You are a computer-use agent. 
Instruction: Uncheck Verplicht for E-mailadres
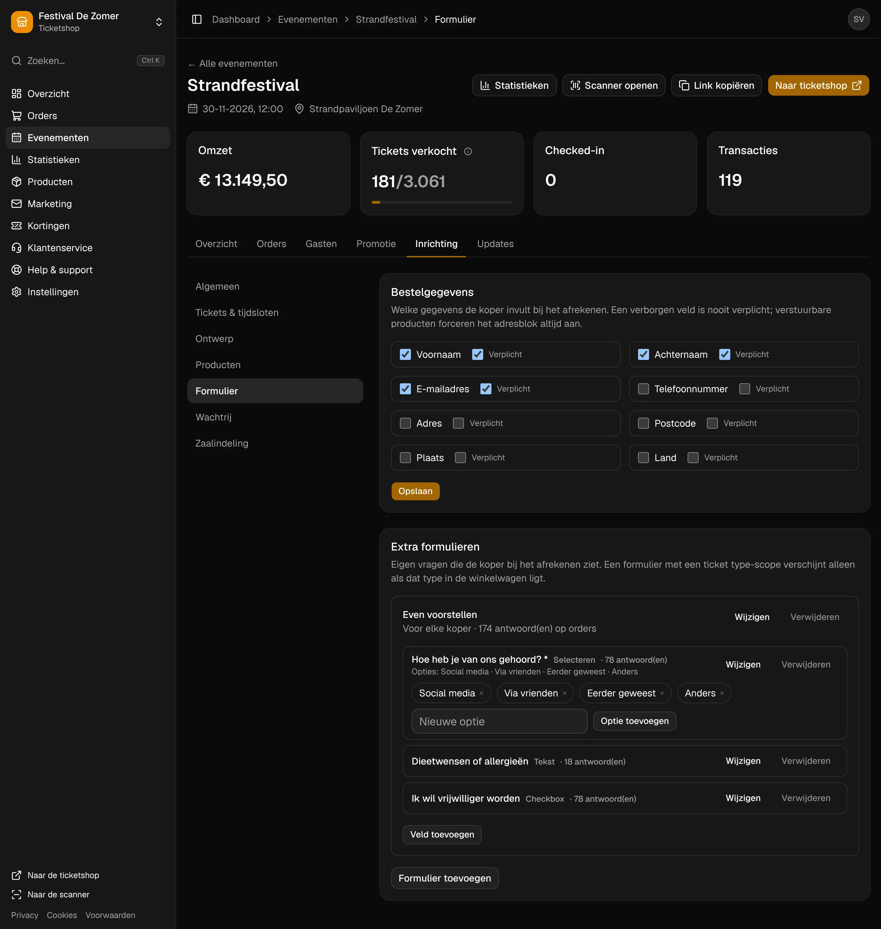(486, 389)
